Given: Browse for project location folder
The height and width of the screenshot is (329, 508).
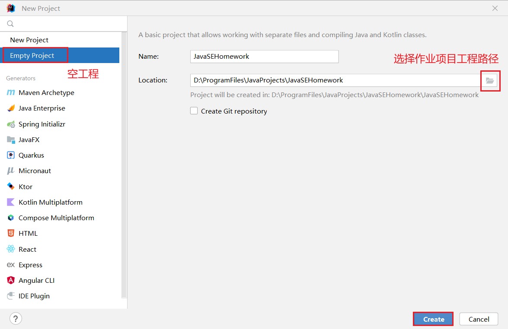Looking at the screenshot, I should [489, 81].
